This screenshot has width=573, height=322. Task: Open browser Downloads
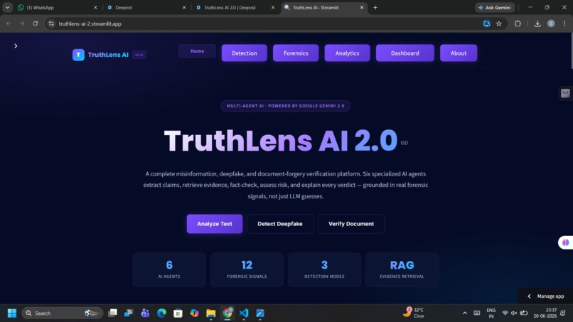pos(537,23)
